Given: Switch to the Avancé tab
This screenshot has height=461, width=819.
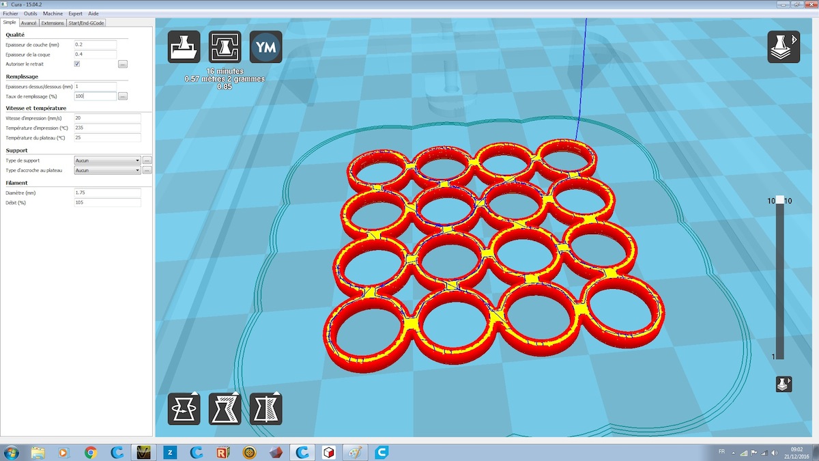Looking at the screenshot, I should click(x=29, y=23).
